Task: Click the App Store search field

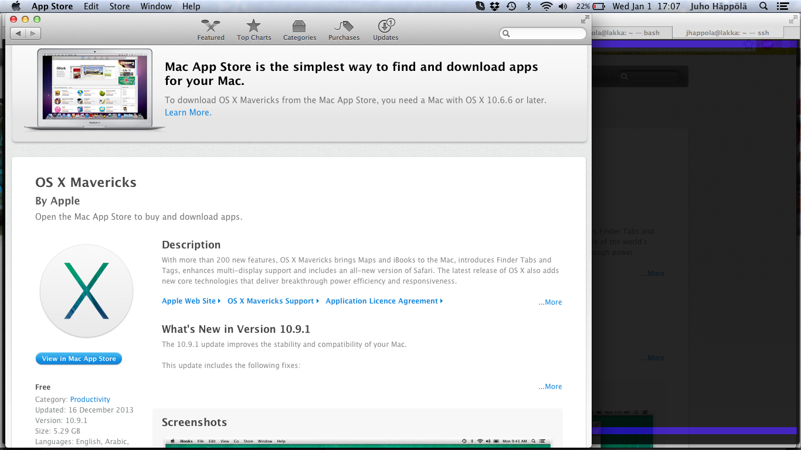Action: coord(545,34)
